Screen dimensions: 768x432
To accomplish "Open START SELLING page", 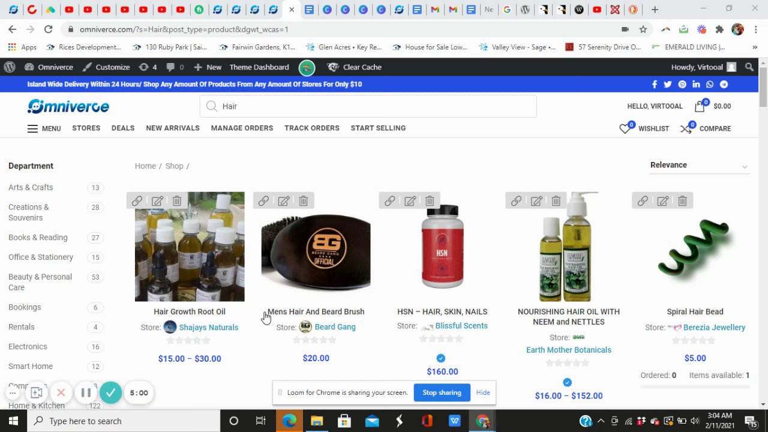I will [x=378, y=128].
